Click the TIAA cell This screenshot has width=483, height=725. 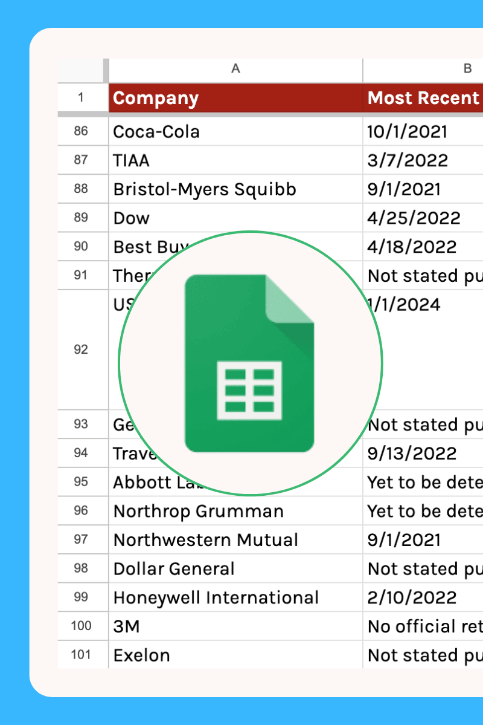(235, 160)
